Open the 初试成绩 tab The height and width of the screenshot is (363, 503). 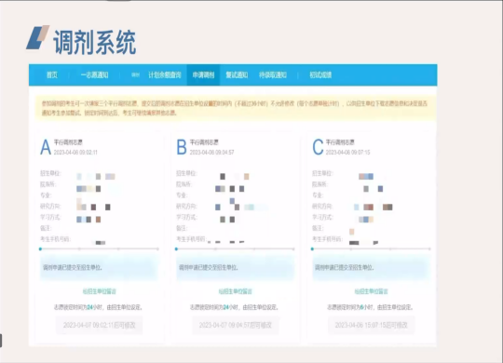pos(320,75)
